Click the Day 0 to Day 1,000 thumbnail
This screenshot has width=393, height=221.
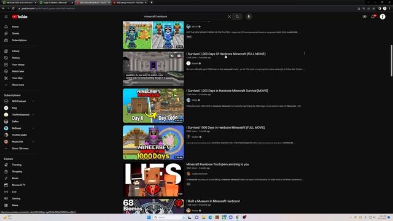coord(153,106)
